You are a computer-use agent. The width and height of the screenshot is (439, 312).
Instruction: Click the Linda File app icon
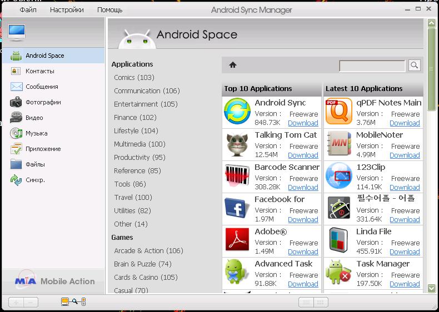pyautogui.click(x=338, y=240)
